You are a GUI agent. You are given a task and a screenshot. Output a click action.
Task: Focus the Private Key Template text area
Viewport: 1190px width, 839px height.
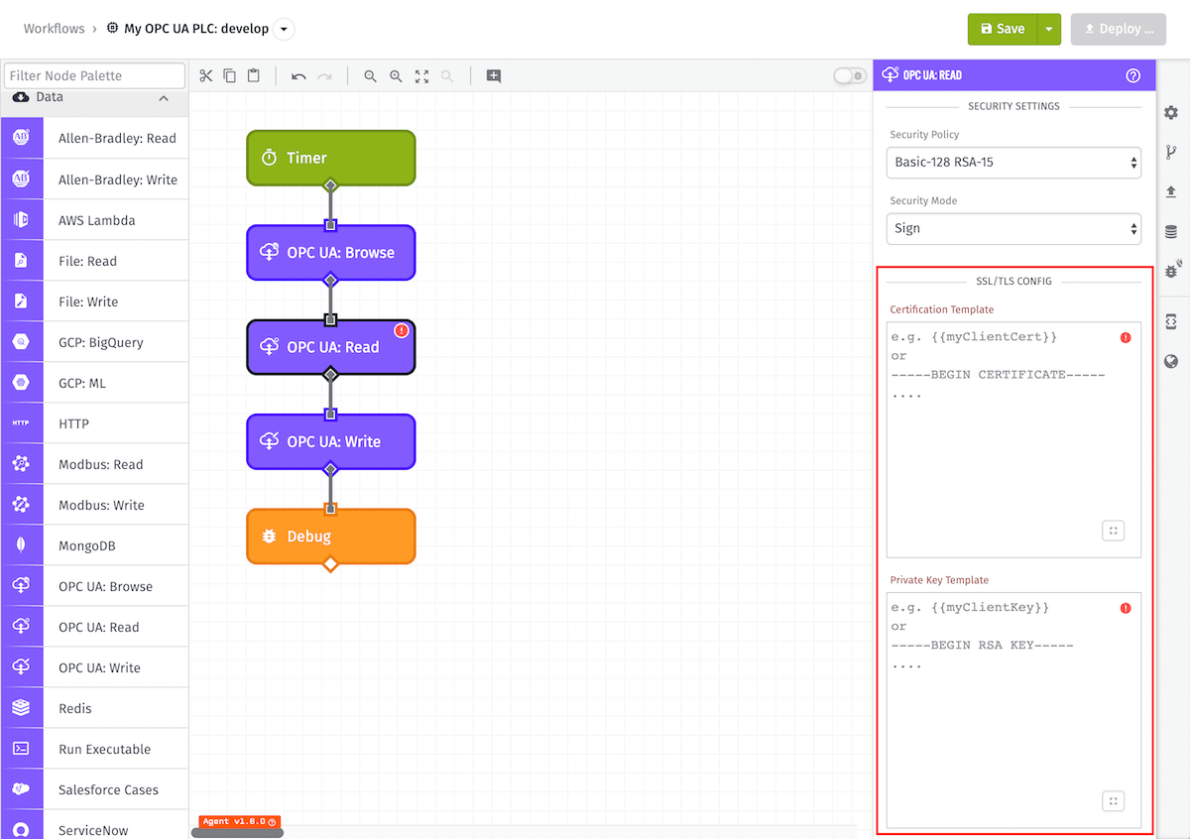(x=1013, y=710)
